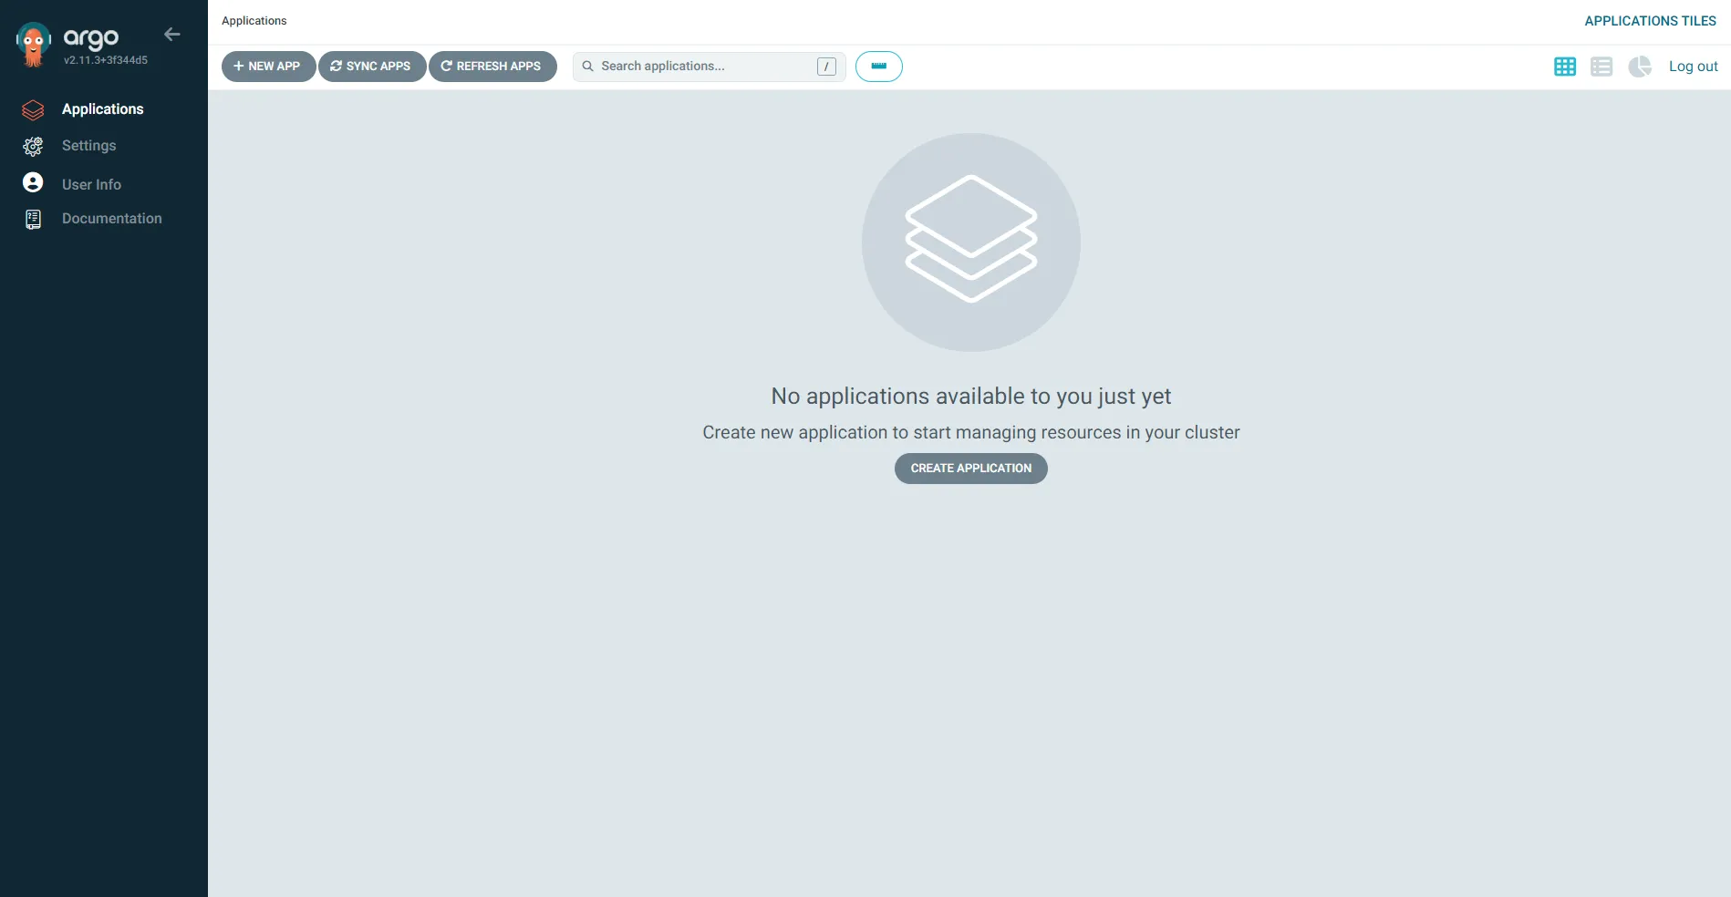Screen dimensions: 1731x897
Task: Select Settings entry in the sidebar menu
Action: click(x=88, y=146)
